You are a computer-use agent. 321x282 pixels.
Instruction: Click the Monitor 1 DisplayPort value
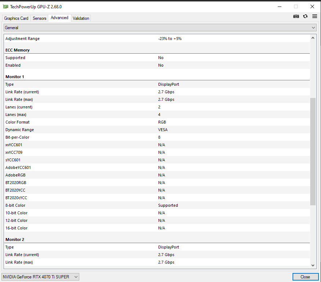coord(169,84)
